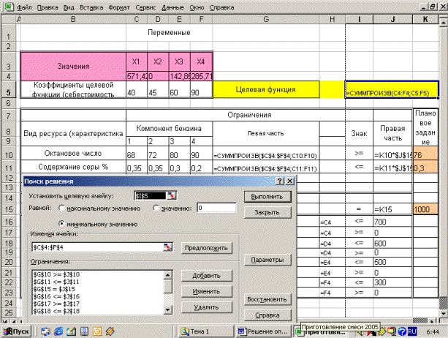Open the Правка menu
The height and width of the screenshot is (338, 448).
48,7
